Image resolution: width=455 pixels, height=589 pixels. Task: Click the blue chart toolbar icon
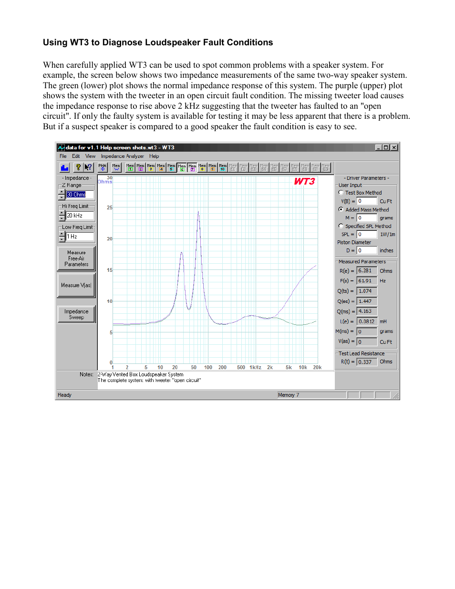(x=65, y=167)
